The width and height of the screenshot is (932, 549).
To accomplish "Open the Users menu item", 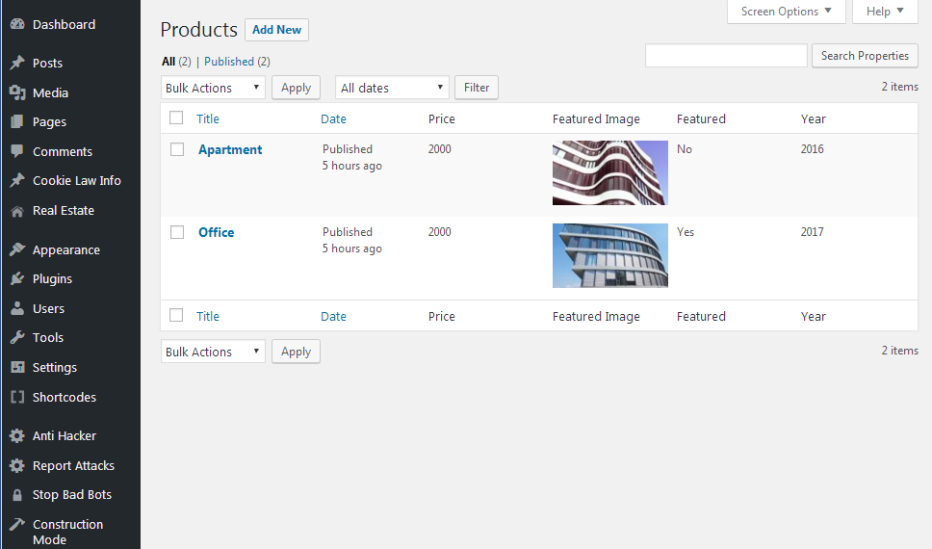I will 48,309.
